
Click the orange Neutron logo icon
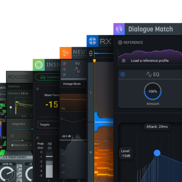tap(66, 53)
